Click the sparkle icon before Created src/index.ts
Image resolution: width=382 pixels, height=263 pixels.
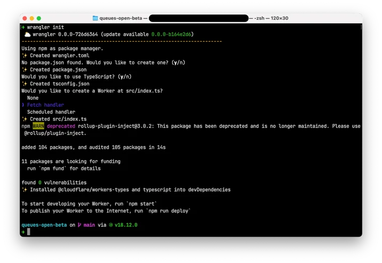tap(25, 119)
